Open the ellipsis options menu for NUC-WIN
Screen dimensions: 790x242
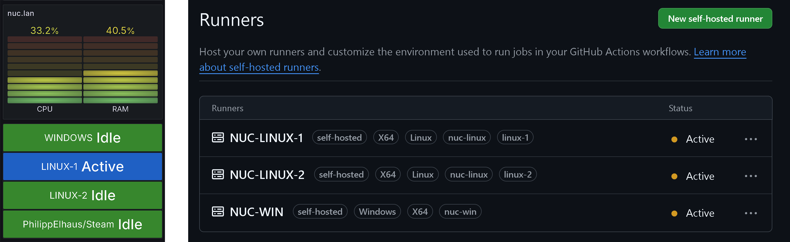tap(750, 213)
